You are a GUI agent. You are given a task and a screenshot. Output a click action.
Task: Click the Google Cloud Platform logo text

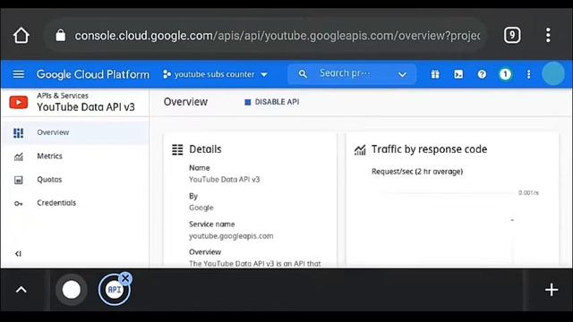pos(93,74)
